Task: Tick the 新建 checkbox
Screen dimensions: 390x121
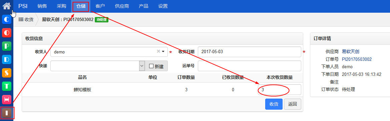Action: tap(151, 66)
